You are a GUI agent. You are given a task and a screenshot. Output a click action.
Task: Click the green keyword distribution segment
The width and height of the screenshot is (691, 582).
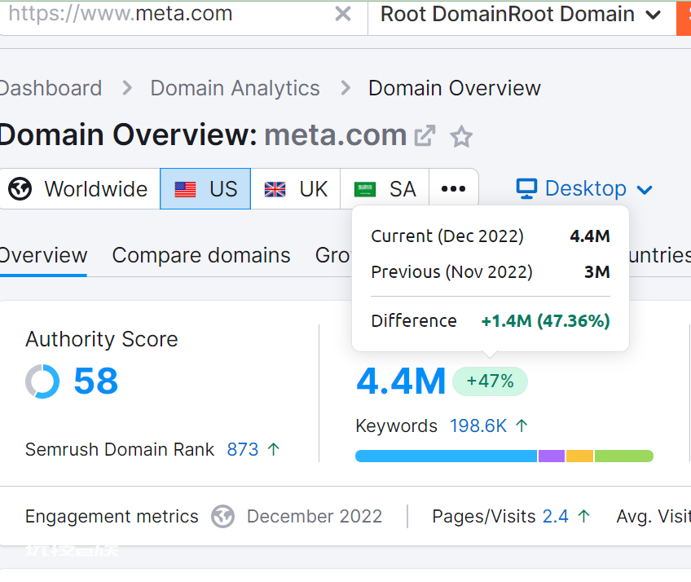point(624,456)
